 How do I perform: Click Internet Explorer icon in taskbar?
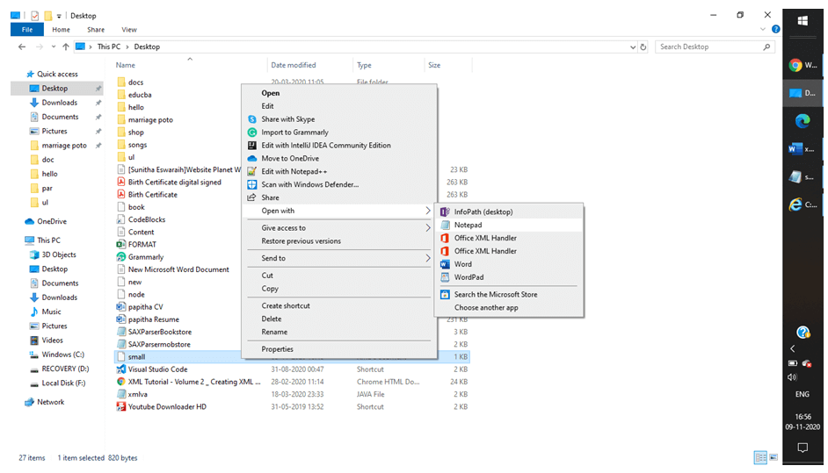pyautogui.click(x=795, y=204)
